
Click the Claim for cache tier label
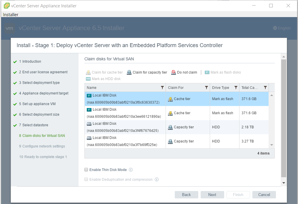pyautogui.click(x=107, y=72)
